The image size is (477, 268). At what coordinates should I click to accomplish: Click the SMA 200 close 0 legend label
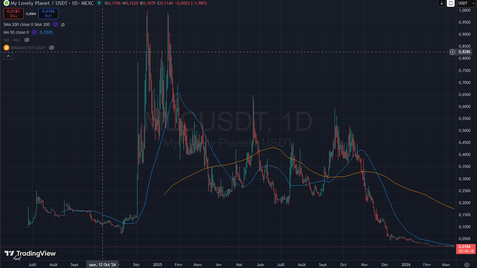tap(27, 24)
